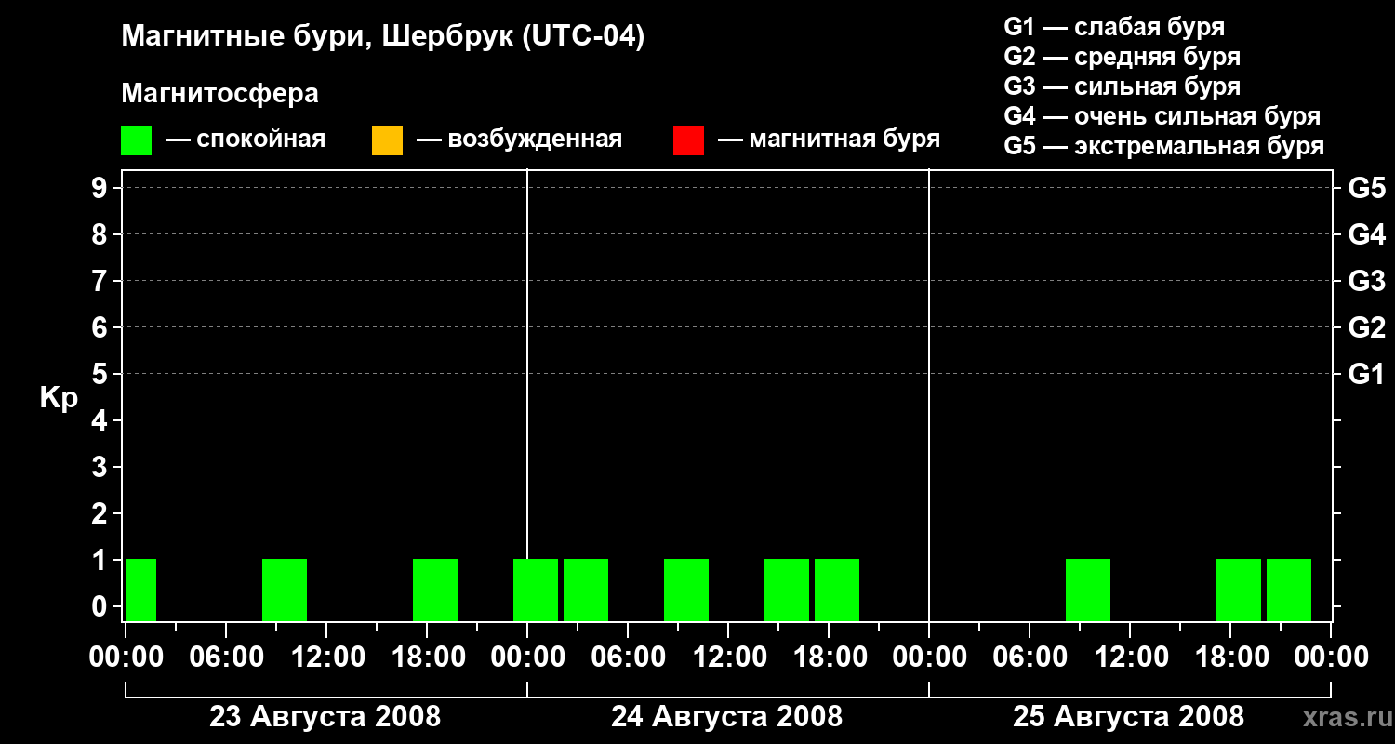The width and height of the screenshot is (1395, 744).
Task: Click the final 00:00 label ending 25 Августа
Action: click(1331, 658)
